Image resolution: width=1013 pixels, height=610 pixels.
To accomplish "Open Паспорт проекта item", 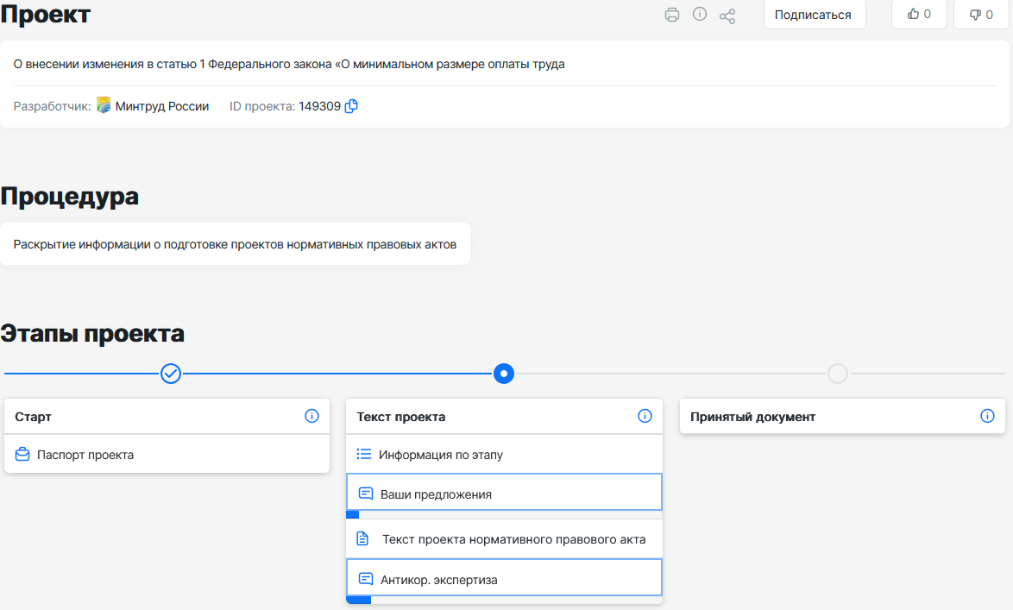I will (x=85, y=455).
